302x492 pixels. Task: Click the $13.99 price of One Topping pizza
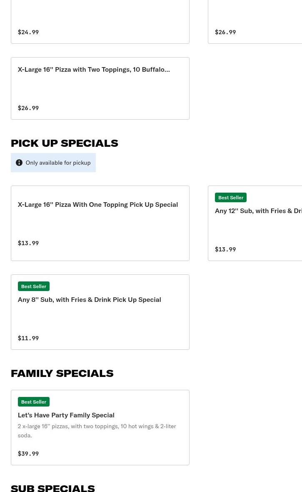pyautogui.click(x=28, y=243)
